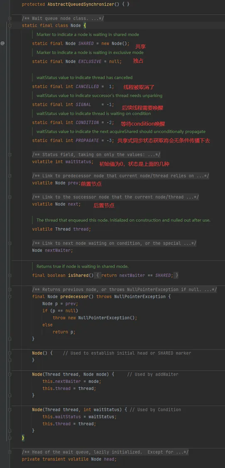The height and width of the screenshot is (468, 225).
Task: Collapse Node(Thread thread, Node mode) constructor
Action: (x=10, y=374)
